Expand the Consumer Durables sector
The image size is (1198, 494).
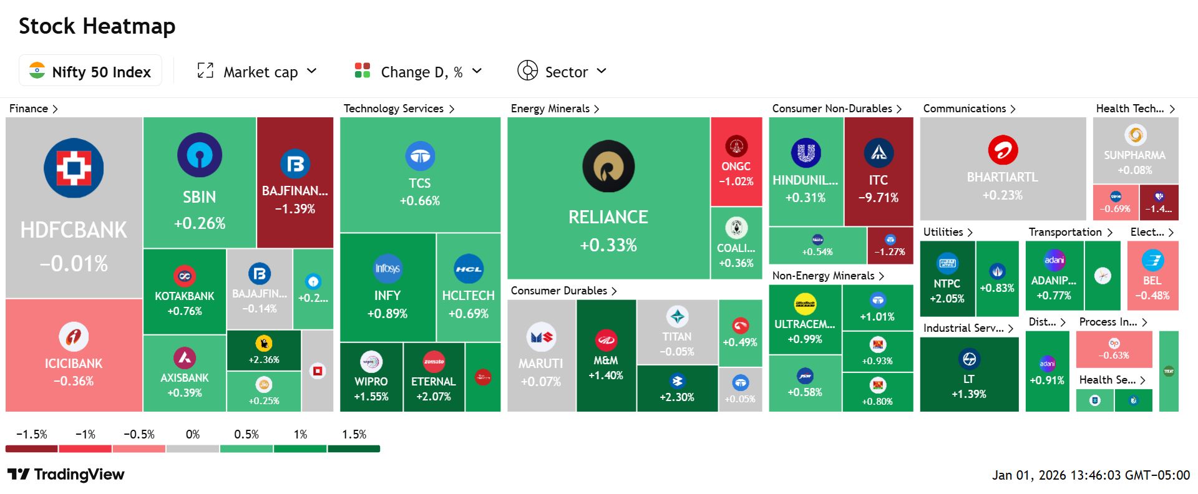tap(564, 291)
